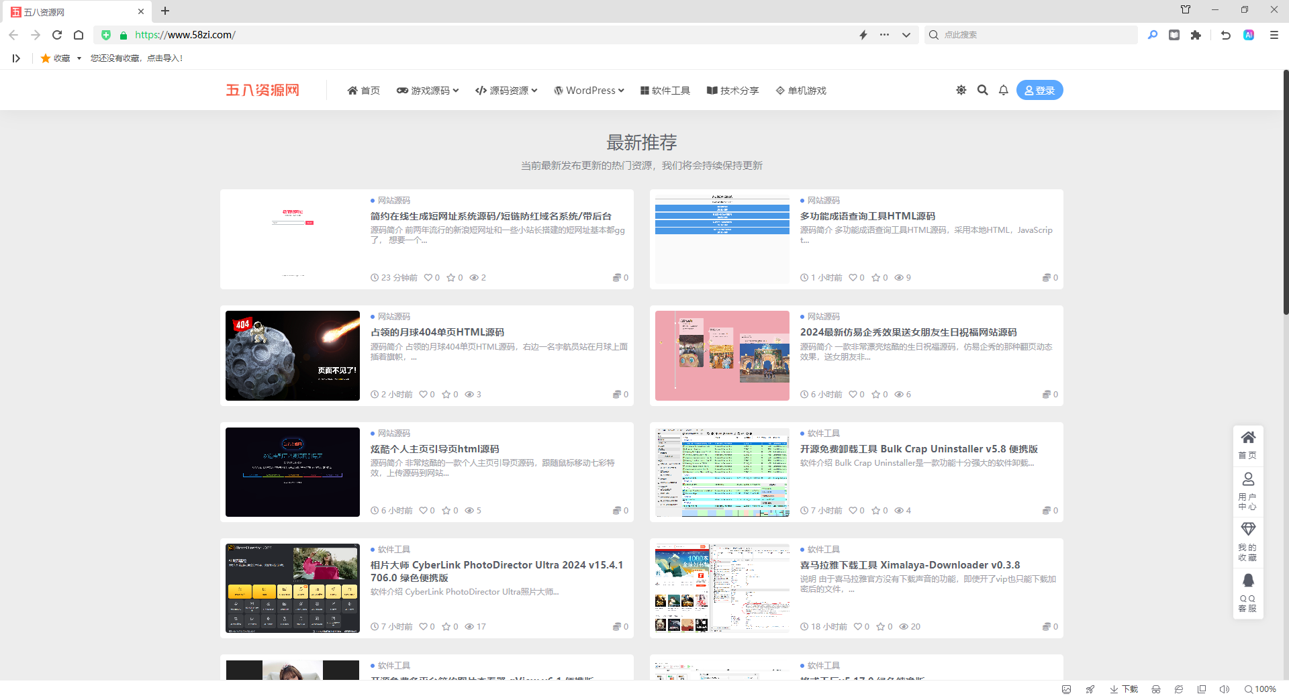The width and height of the screenshot is (1289, 698).
Task: Click the 点击导入 import bookmarks link
Action: tap(164, 58)
